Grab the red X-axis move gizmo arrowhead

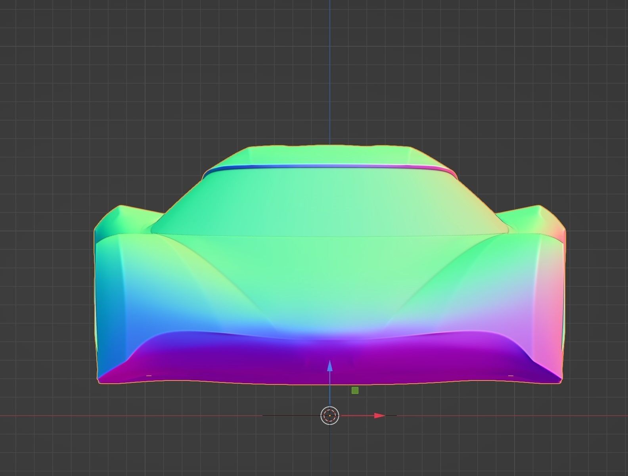point(379,416)
